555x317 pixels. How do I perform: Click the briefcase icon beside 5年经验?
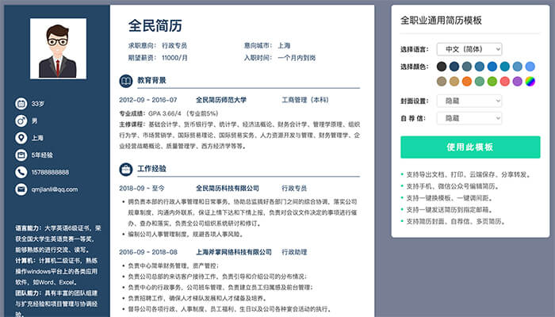pyautogui.click(x=21, y=155)
